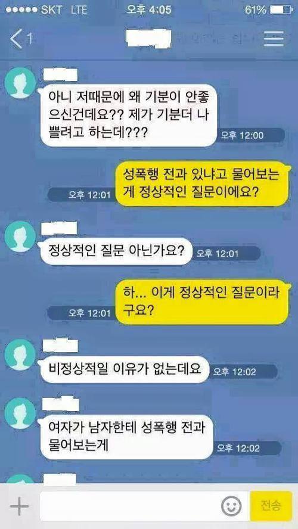Screen dimensions: 298x529
Task: Click the 전송 send button
Action: (x=271, y=506)
